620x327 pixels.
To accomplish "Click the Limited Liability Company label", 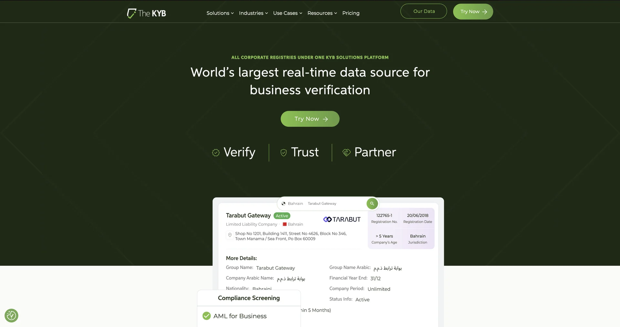I will [252, 224].
